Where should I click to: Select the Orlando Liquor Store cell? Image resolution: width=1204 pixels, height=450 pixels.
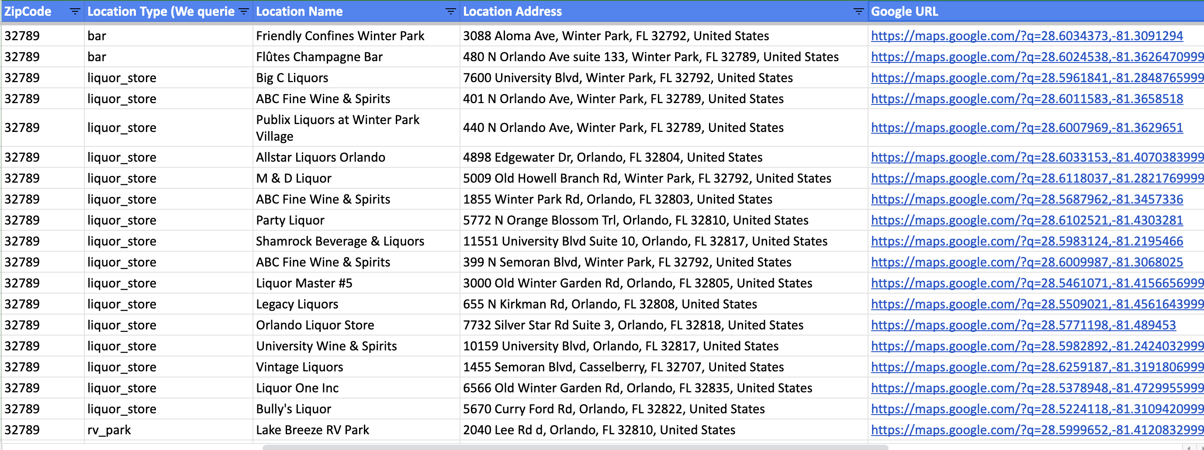[356, 325]
